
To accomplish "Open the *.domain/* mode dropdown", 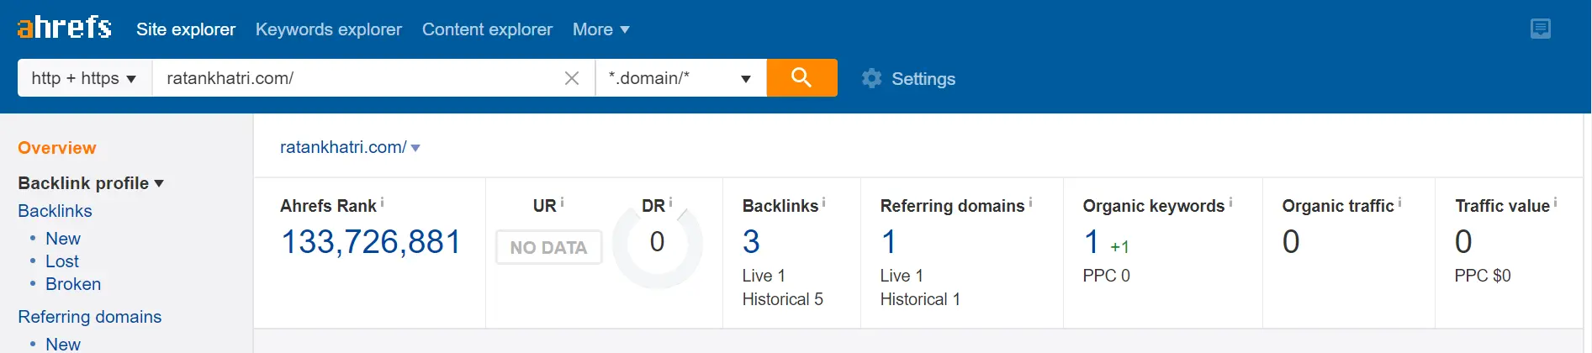I will pyautogui.click(x=681, y=78).
